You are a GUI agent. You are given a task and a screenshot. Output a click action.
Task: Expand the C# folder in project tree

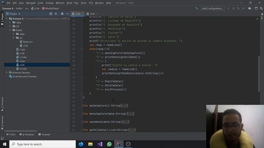coord(10,26)
